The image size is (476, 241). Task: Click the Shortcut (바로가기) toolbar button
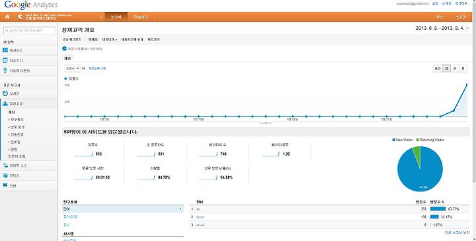[x=153, y=40]
